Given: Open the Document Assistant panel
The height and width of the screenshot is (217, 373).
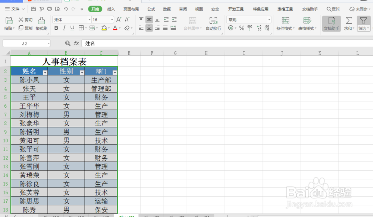Looking at the screenshot, I should tap(331, 24).
